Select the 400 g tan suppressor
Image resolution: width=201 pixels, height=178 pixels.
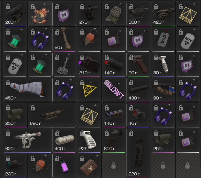click(x=64, y=140)
